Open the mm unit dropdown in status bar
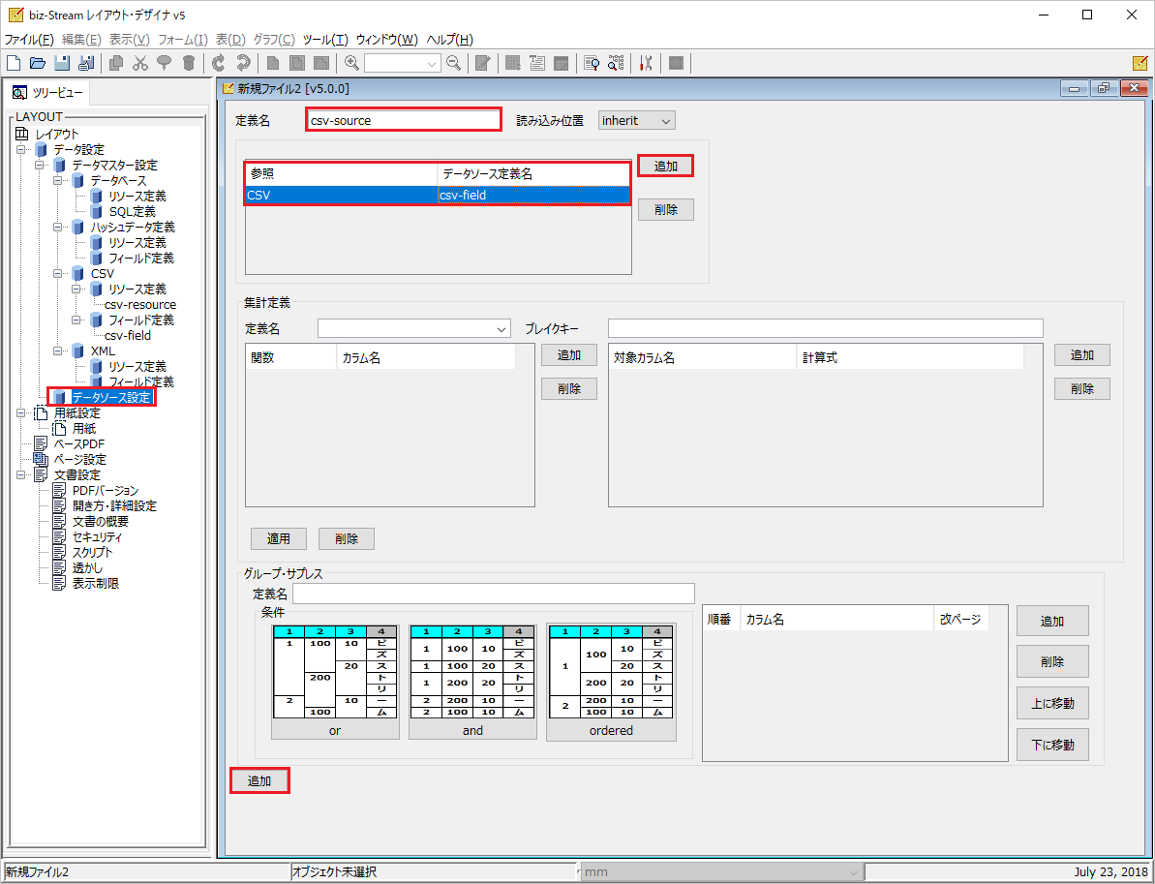The height and width of the screenshot is (884, 1155). click(722, 872)
